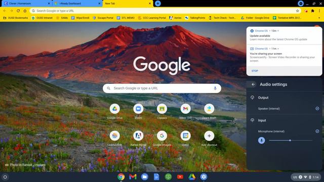Open the system tray status area

pos(306,177)
